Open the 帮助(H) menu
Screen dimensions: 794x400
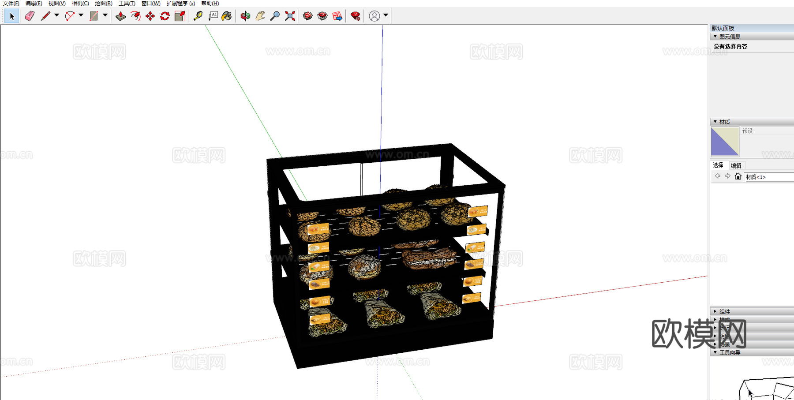pos(210,4)
